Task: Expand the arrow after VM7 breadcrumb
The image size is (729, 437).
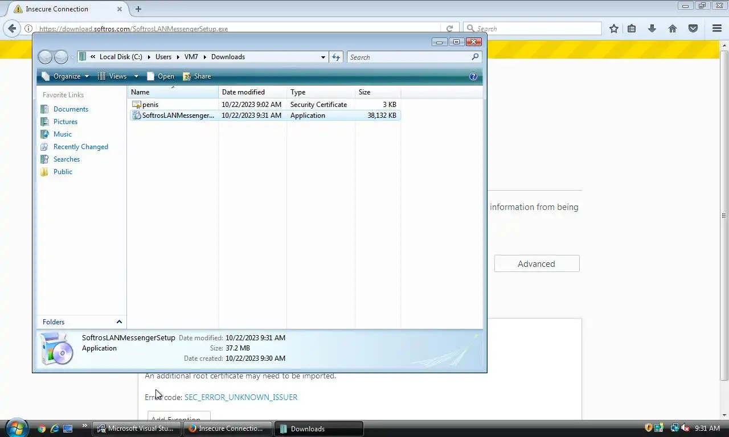Action: (x=204, y=57)
